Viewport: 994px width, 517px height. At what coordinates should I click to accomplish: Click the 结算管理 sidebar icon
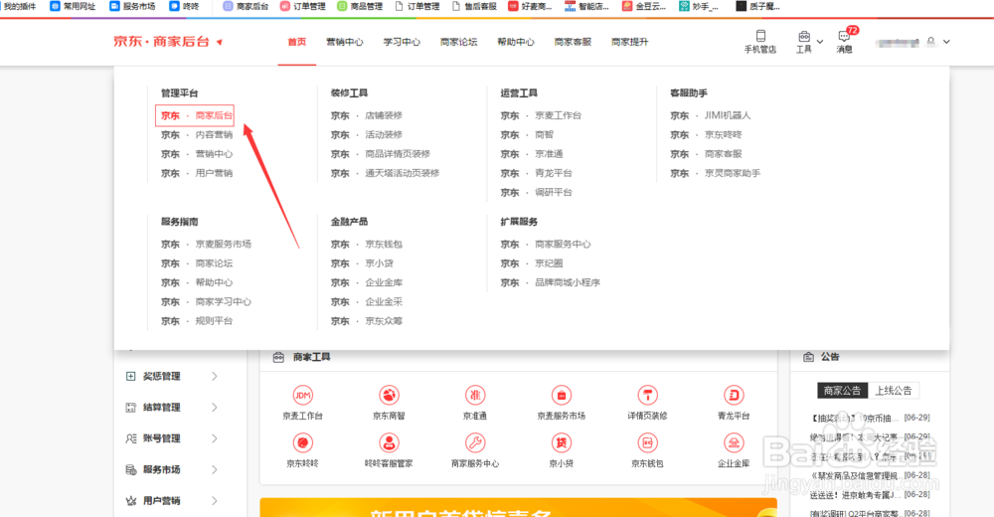[x=130, y=408]
